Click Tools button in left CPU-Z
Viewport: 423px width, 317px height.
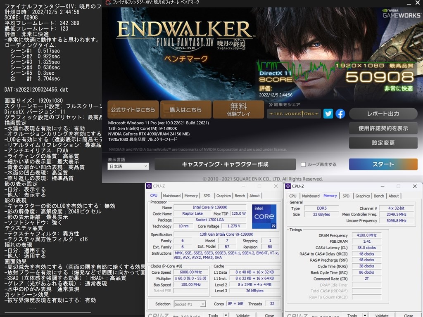pyautogui.click(x=213, y=315)
